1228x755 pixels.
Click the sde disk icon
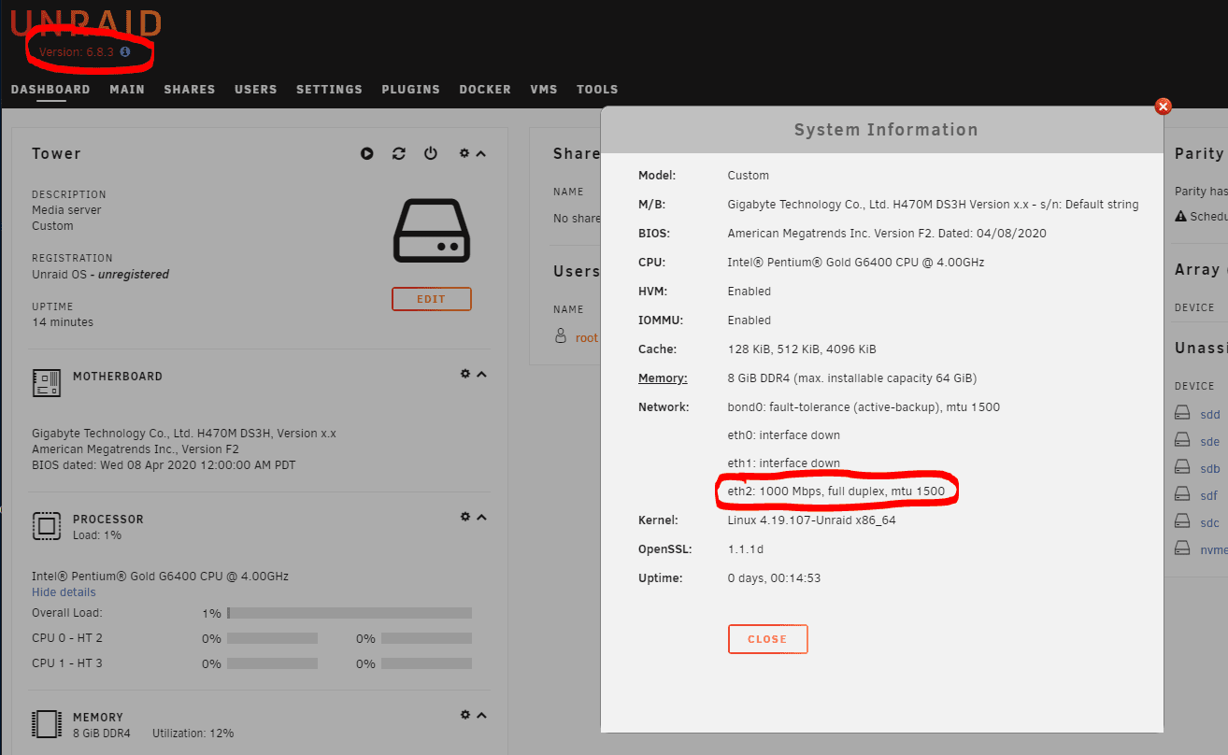pyautogui.click(x=1183, y=441)
